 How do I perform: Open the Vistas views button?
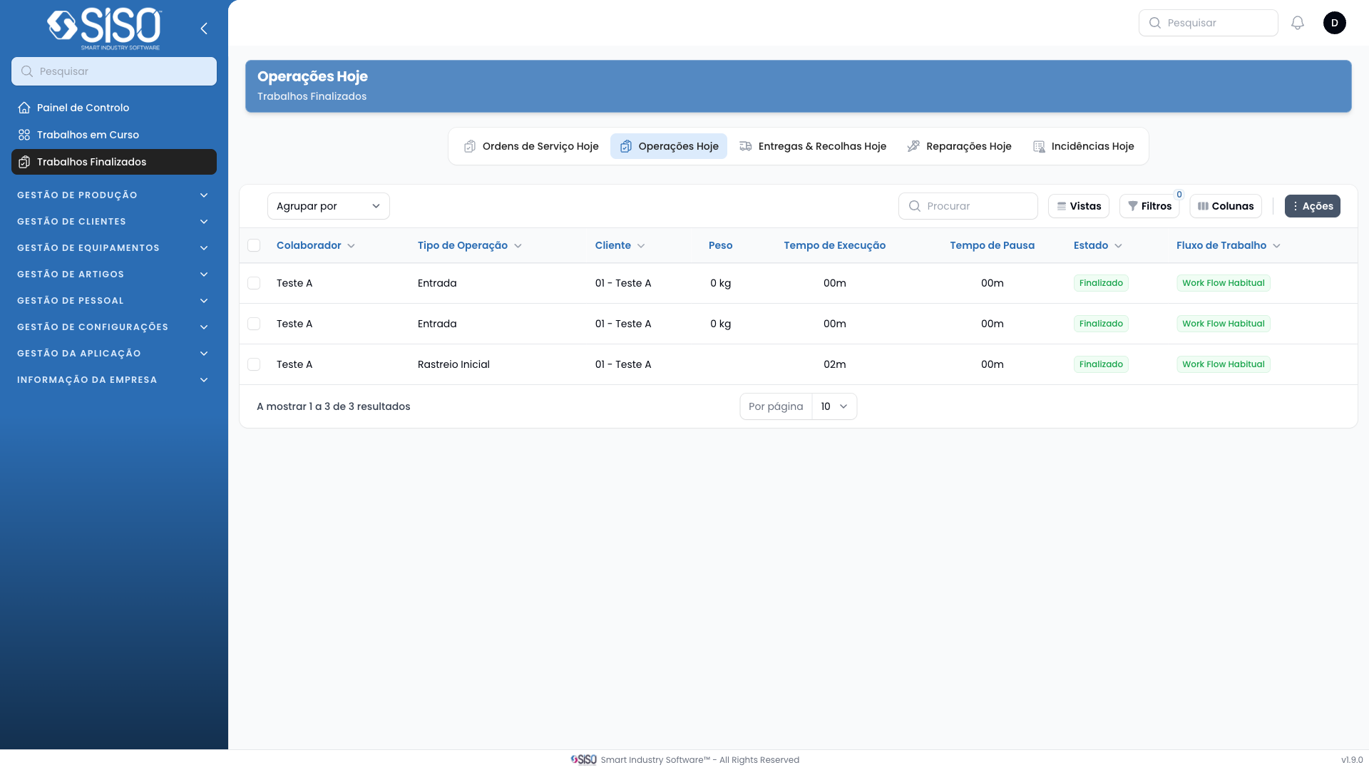[x=1078, y=206]
